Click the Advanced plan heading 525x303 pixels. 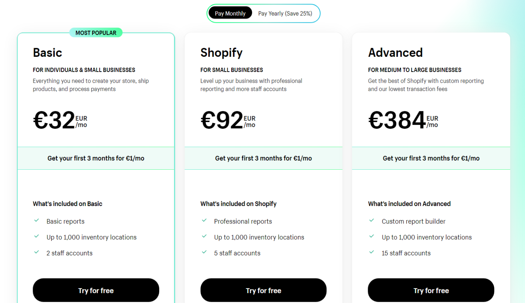coord(395,53)
